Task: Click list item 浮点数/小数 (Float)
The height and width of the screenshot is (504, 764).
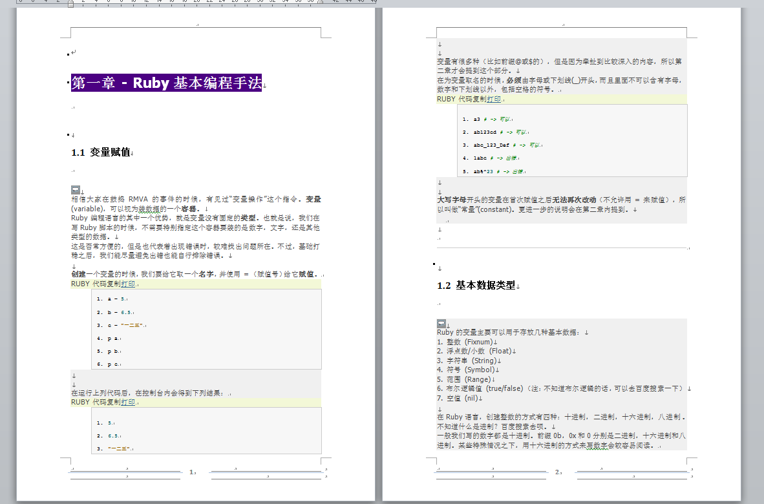Action: (x=475, y=351)
